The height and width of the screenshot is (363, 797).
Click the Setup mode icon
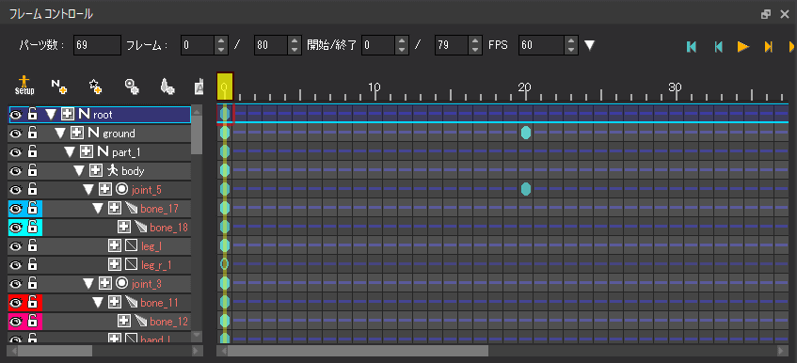[24, 86]
